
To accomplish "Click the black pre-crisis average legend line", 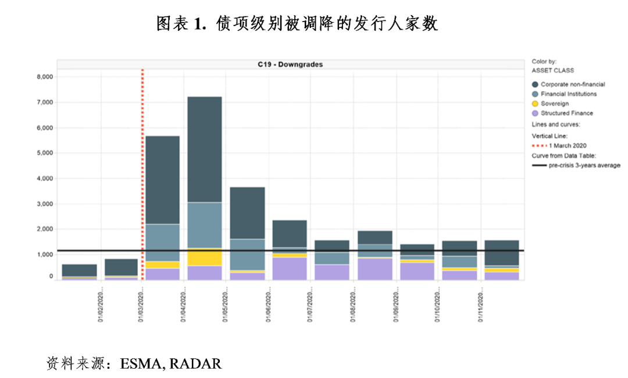I will [x=539, y=165].
